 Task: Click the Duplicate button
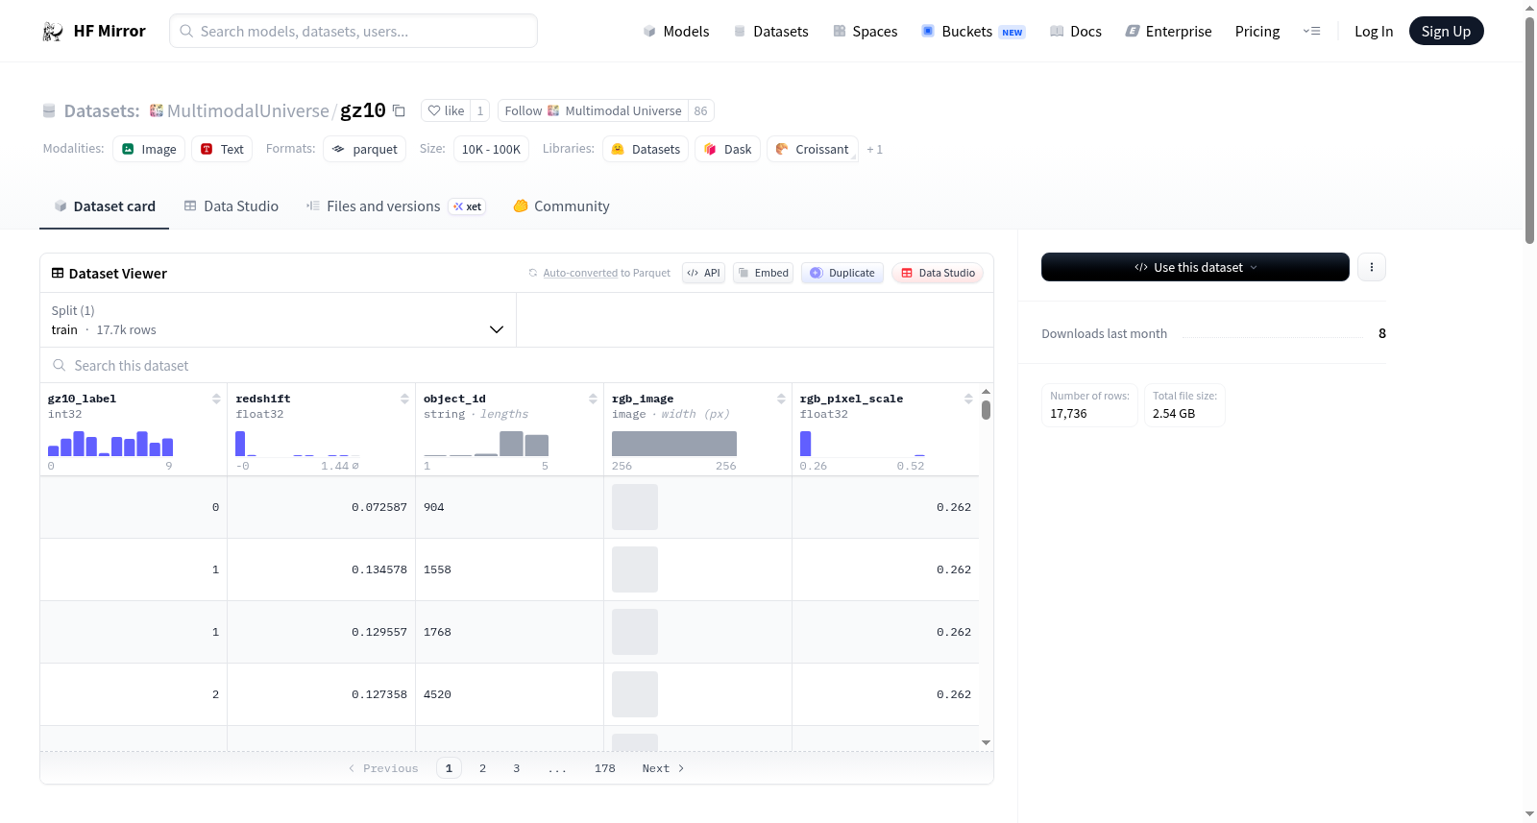(842, 273)
